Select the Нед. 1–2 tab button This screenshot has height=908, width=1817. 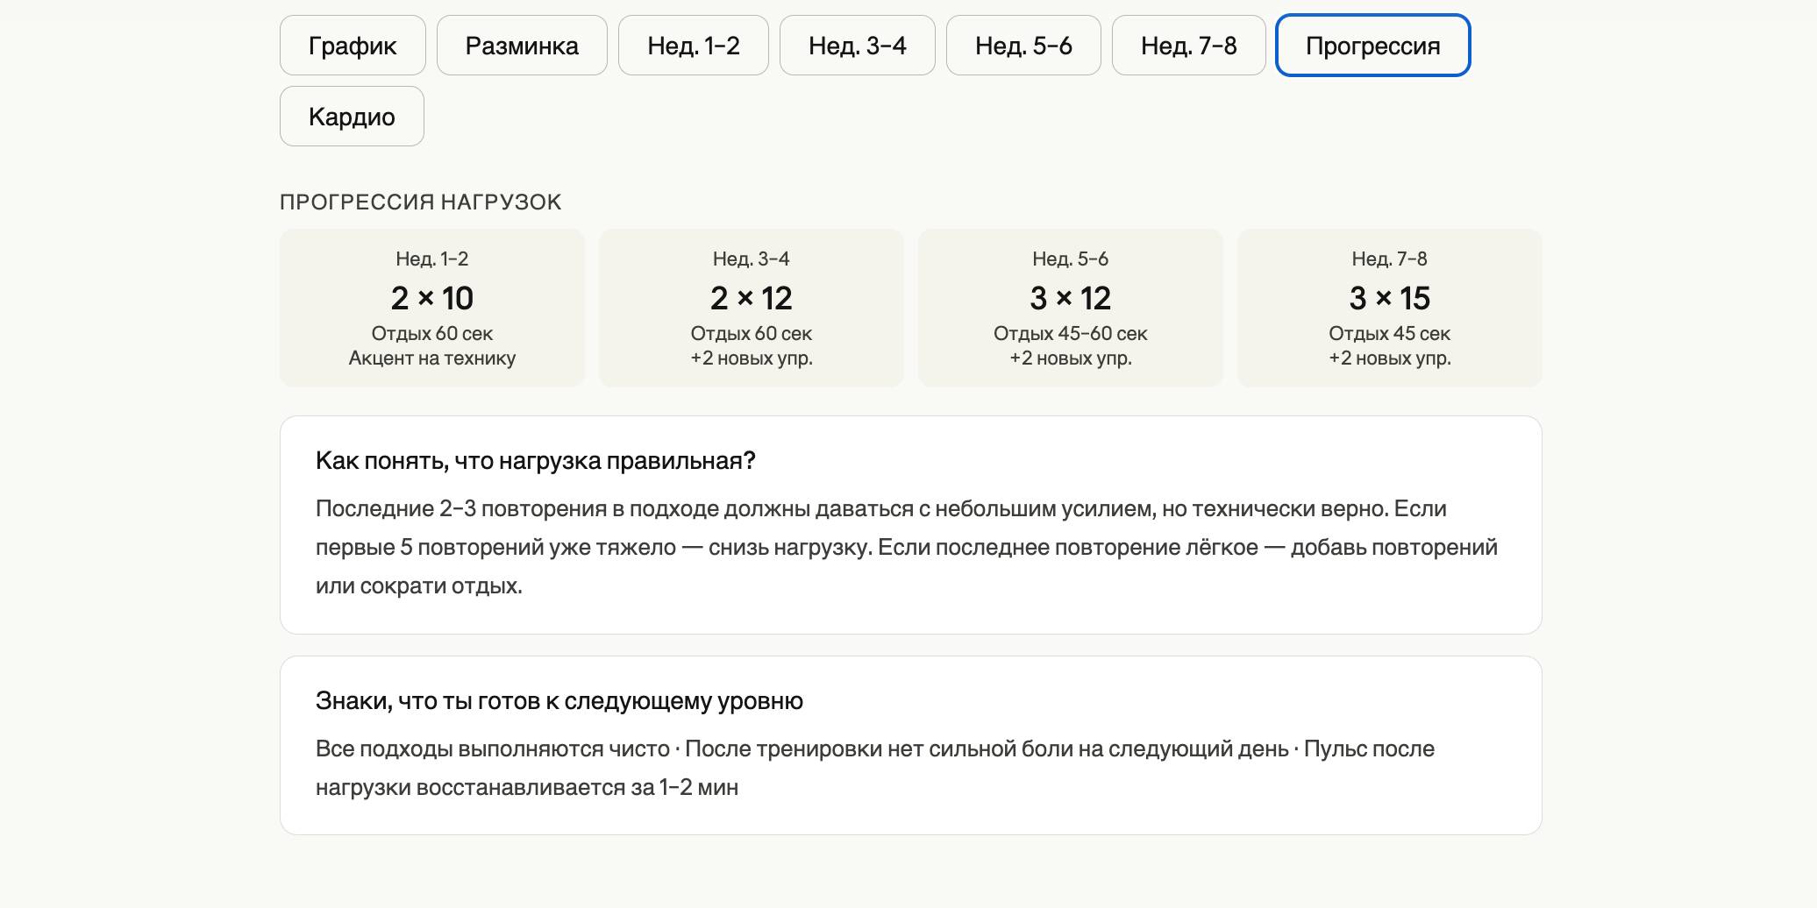[x=693, y=46]
